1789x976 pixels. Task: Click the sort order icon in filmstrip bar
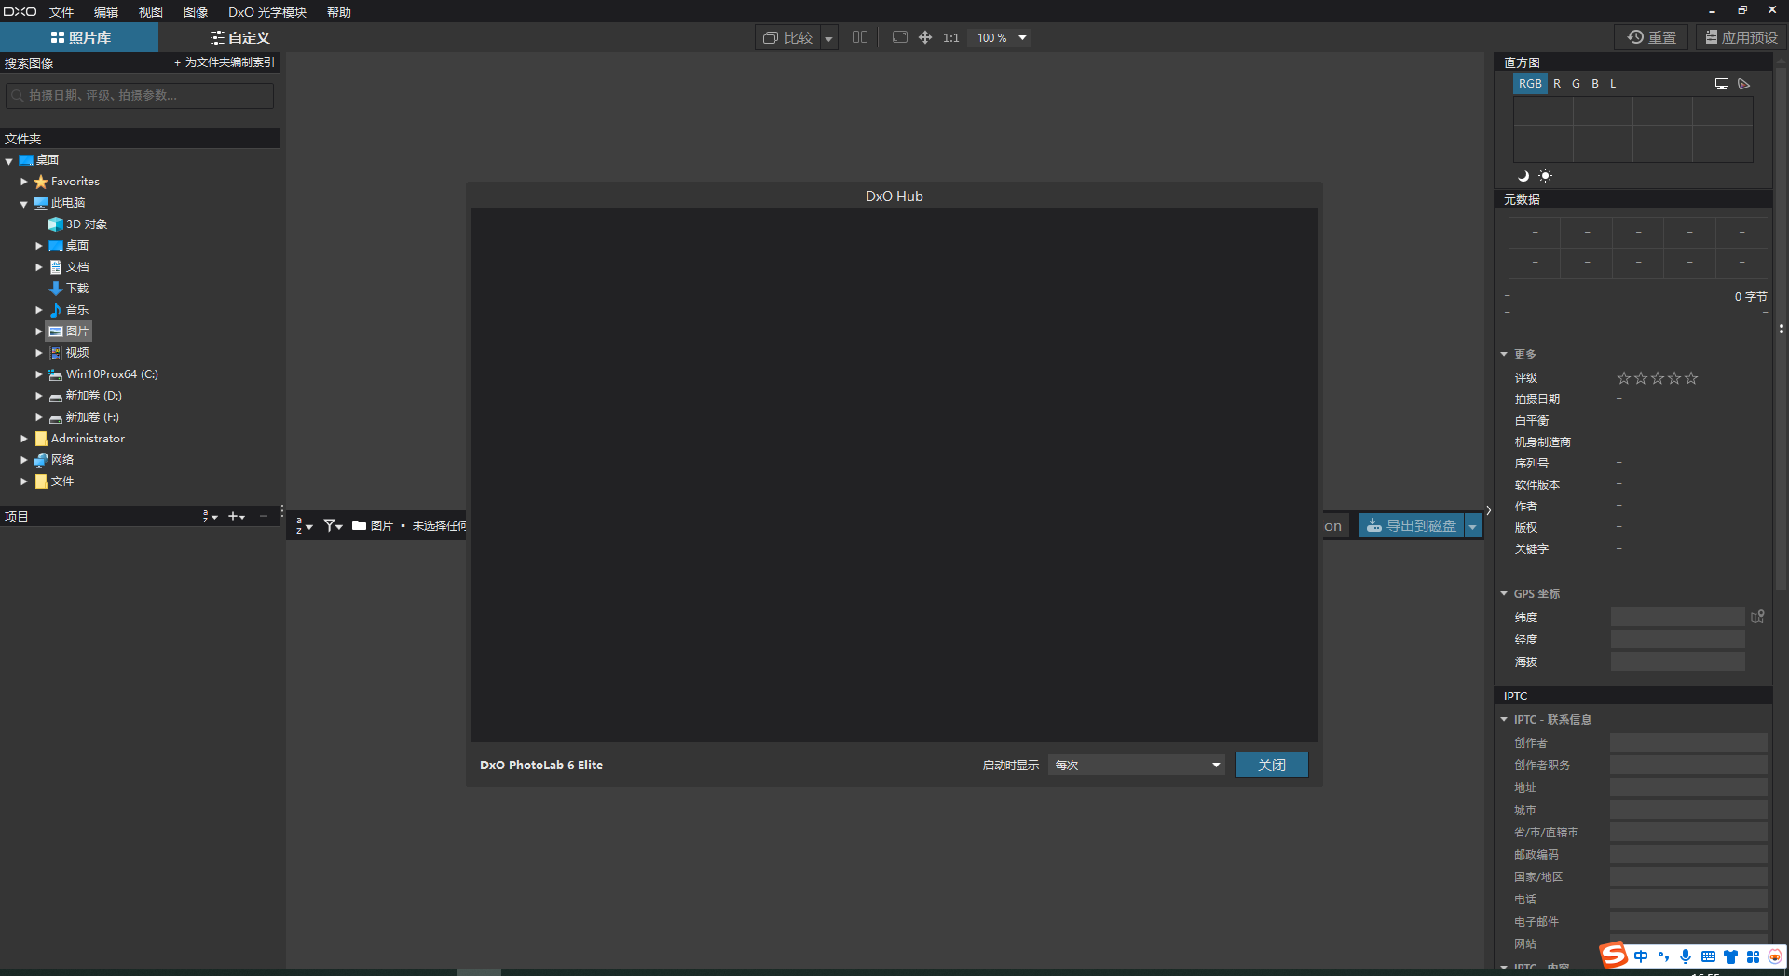[304, 526]
